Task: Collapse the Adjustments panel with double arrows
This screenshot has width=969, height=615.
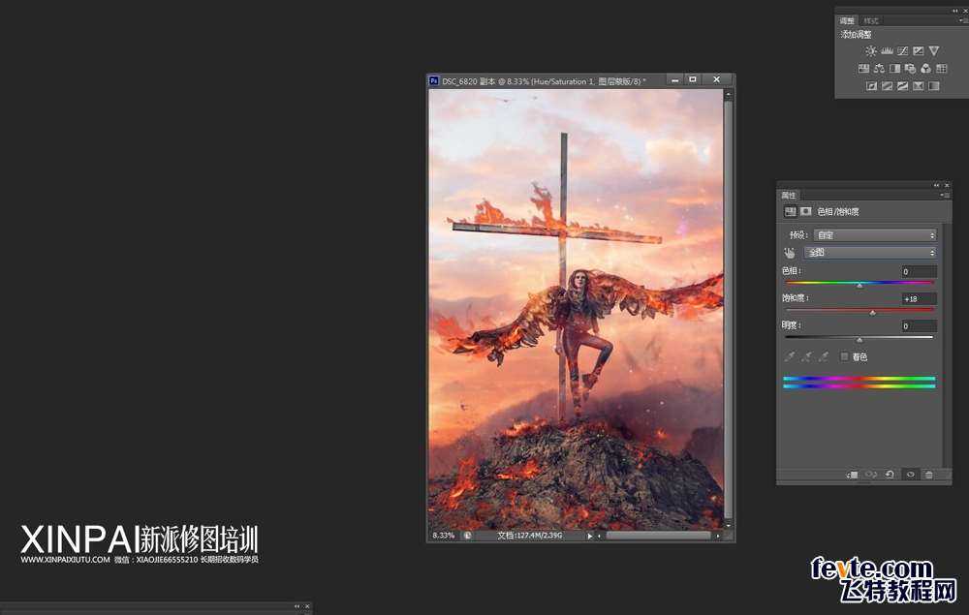Action: [955, 11]
